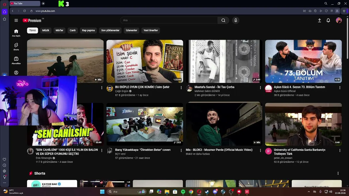The image size is (349, 196).
Task: Select the Rap yapma filter chip
Action: point(88,30)
